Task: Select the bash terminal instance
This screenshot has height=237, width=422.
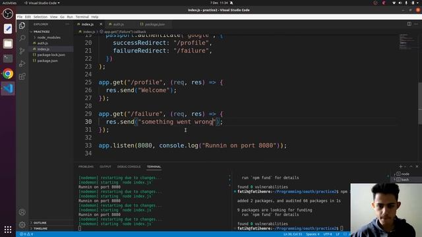Action: point(405,180)
